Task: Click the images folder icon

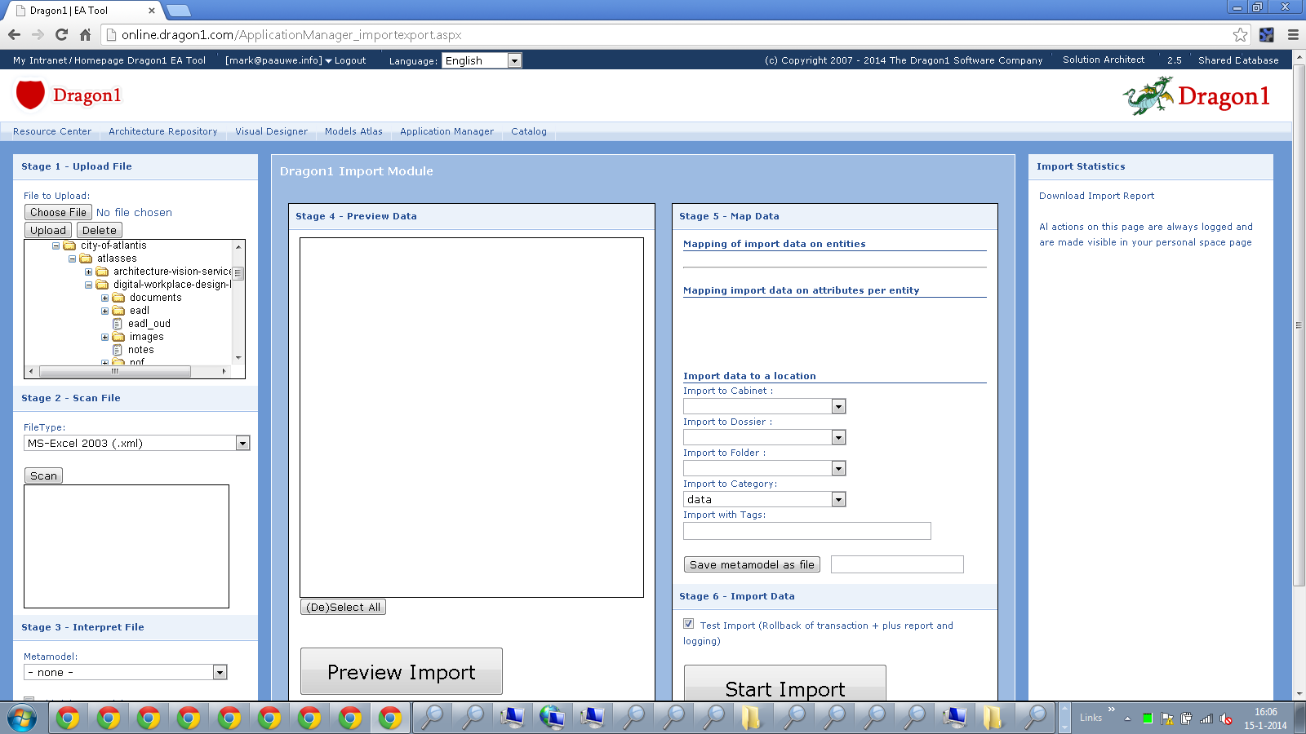Action: (118, 337)
